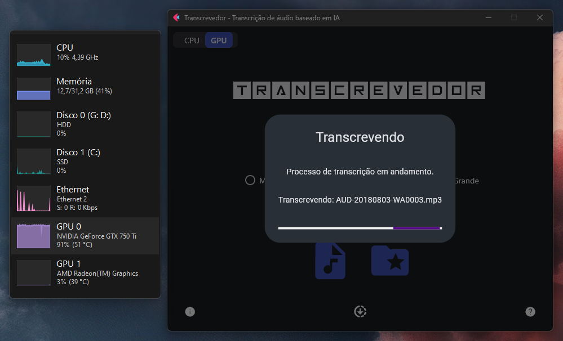Image resolution: width=563 pixels, height=341 pixels.
Task: Select the partially hidden model option on the left
Action: (x=250, y=180)
